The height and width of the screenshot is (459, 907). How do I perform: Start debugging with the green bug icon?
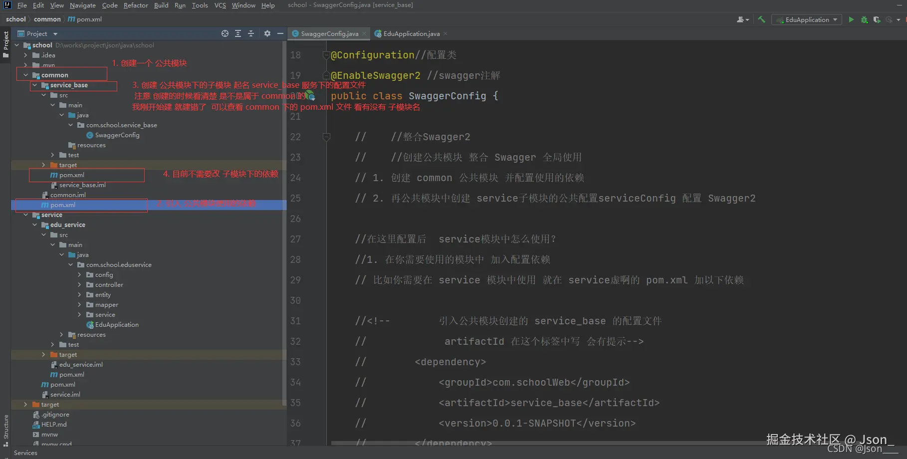pos(864,19)
